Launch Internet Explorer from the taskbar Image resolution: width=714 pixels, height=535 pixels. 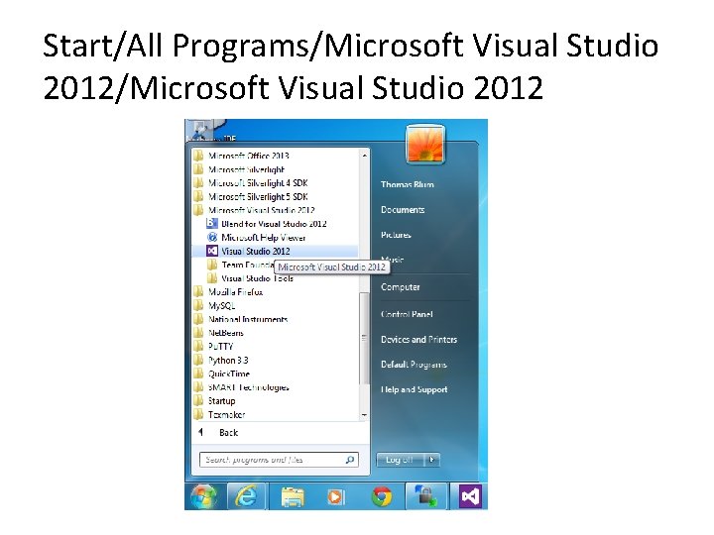(x=246, y=496)
